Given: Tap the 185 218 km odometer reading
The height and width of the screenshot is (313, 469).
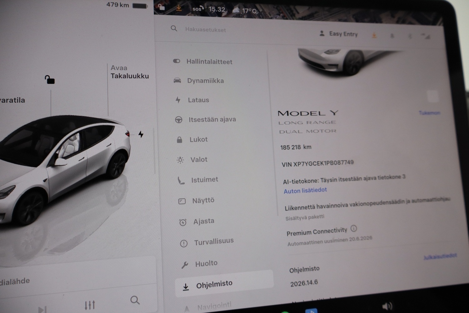Looking at the screenshot, I should [x=296, y=147].
